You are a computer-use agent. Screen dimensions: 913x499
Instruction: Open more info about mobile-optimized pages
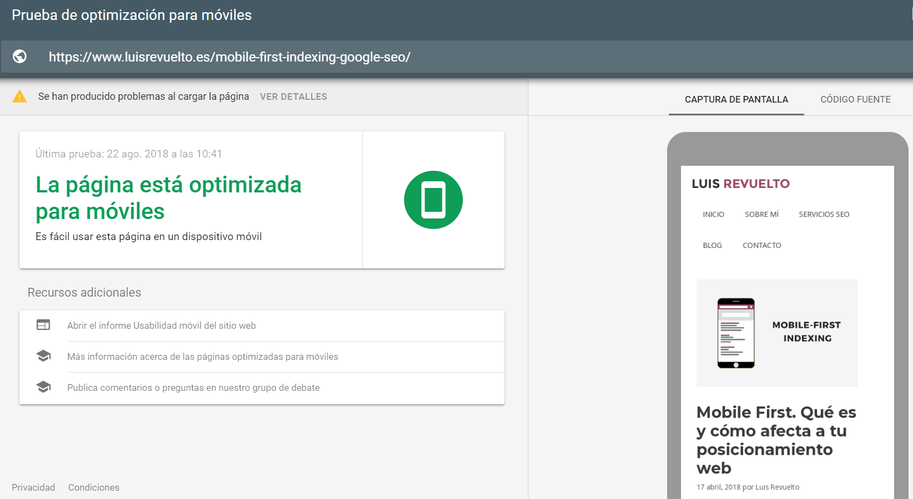pos(203,357)
